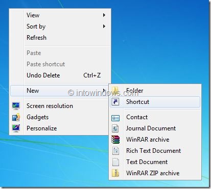Click the yellow Folder icon in the submenu

point(115,91)
